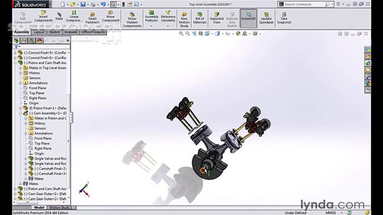The width and height of the screenshot is (383, 215).
Task: Open Insert Components dropdown arrow
Action: (43, 25)
